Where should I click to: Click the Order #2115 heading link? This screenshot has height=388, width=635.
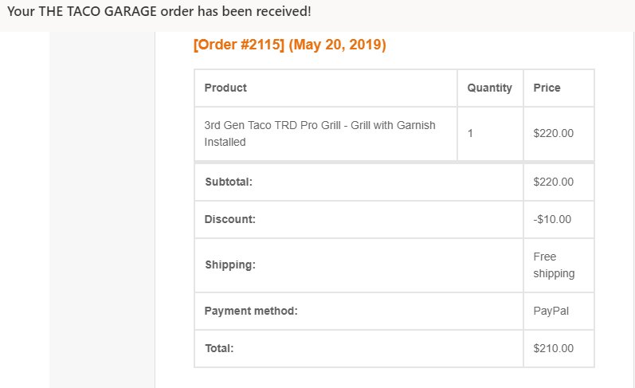tap(239, 44)
